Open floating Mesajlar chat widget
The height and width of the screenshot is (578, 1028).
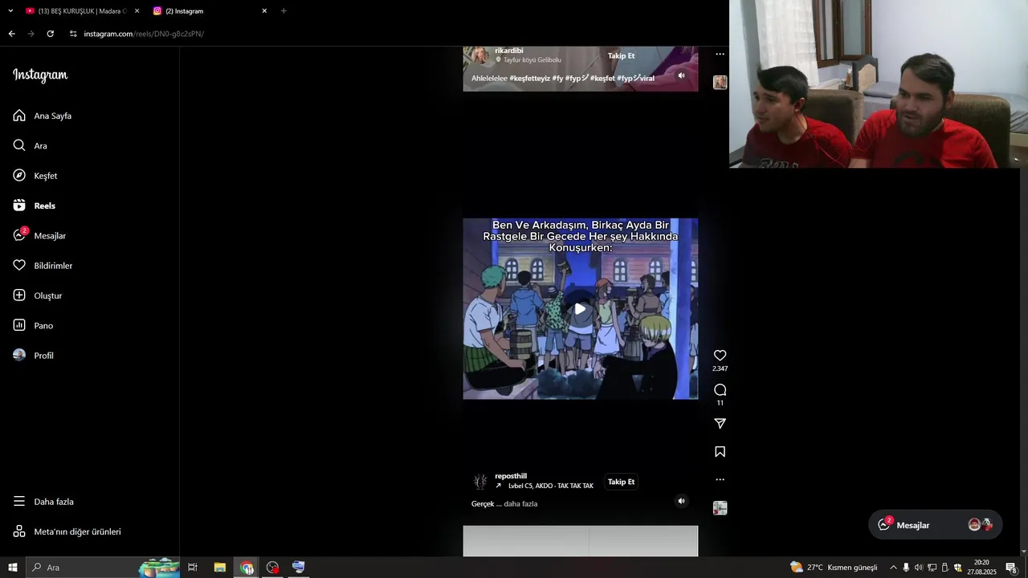pos(935,524)
